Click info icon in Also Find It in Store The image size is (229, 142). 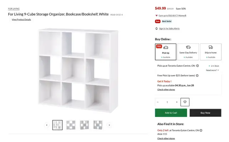201,130
